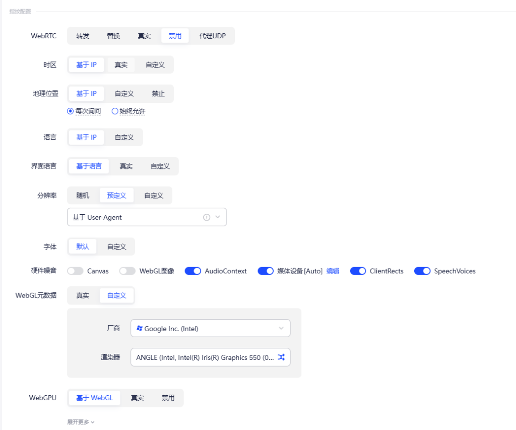This screenshot has width=516, height=430.
Task: Open the 基于 User-Agent resolution dropdown
Action: point(146,217)
